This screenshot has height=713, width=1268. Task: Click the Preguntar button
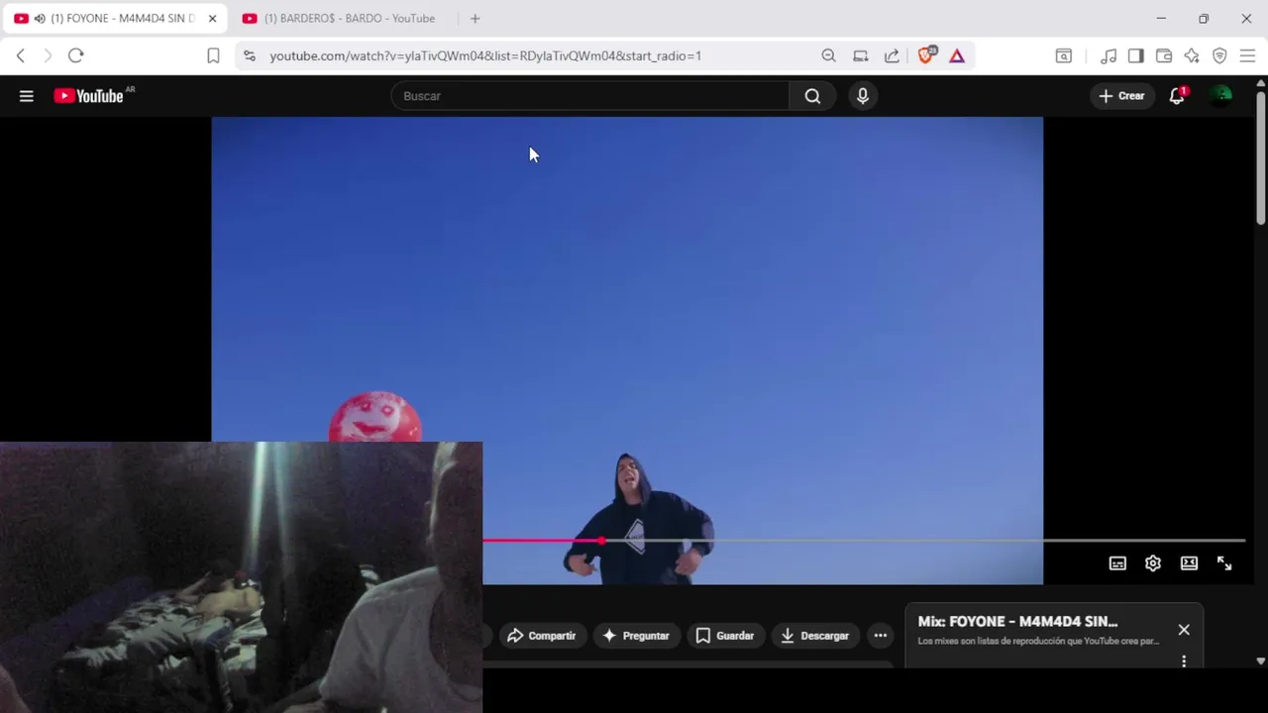pos(636,636)
